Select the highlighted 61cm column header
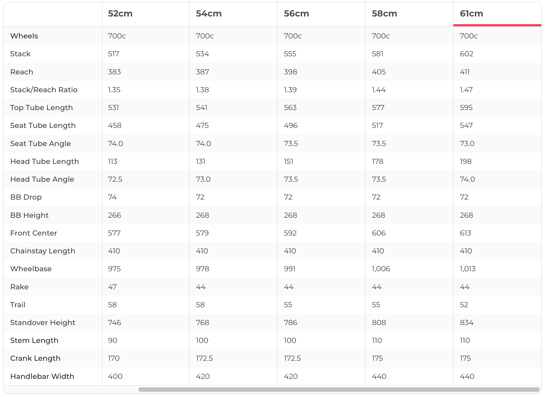 [471, 14]
